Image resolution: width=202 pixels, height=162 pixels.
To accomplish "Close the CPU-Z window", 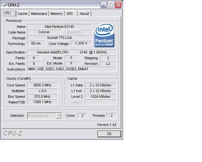I will [118, 5].
